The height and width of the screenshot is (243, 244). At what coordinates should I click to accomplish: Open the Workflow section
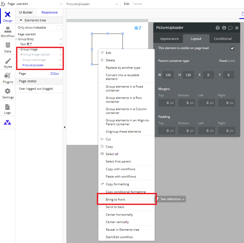(x=8, y=32)
